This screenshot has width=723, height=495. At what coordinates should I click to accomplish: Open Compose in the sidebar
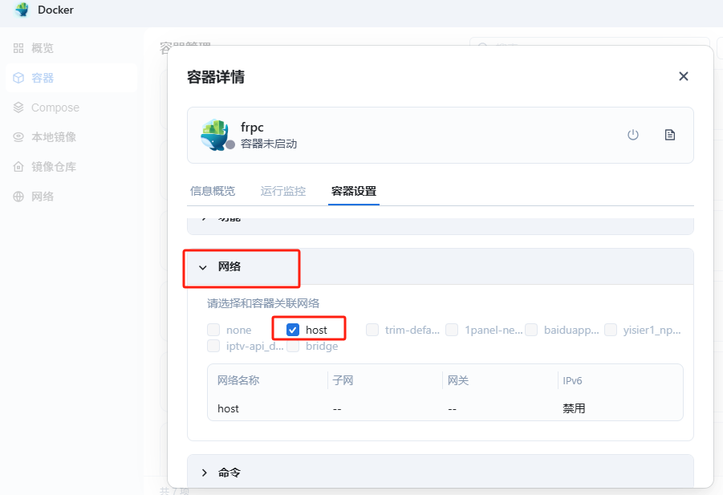pyautogui.click(x=55, y=108)
